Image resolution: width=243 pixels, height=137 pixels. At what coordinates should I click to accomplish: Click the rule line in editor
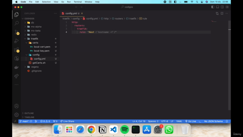point(141,32)
